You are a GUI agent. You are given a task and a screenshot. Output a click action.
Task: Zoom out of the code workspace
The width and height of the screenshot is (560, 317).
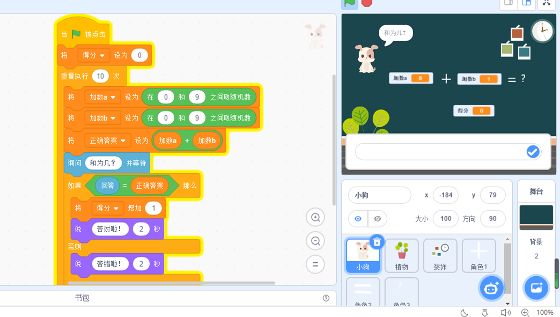coord(315,241)
